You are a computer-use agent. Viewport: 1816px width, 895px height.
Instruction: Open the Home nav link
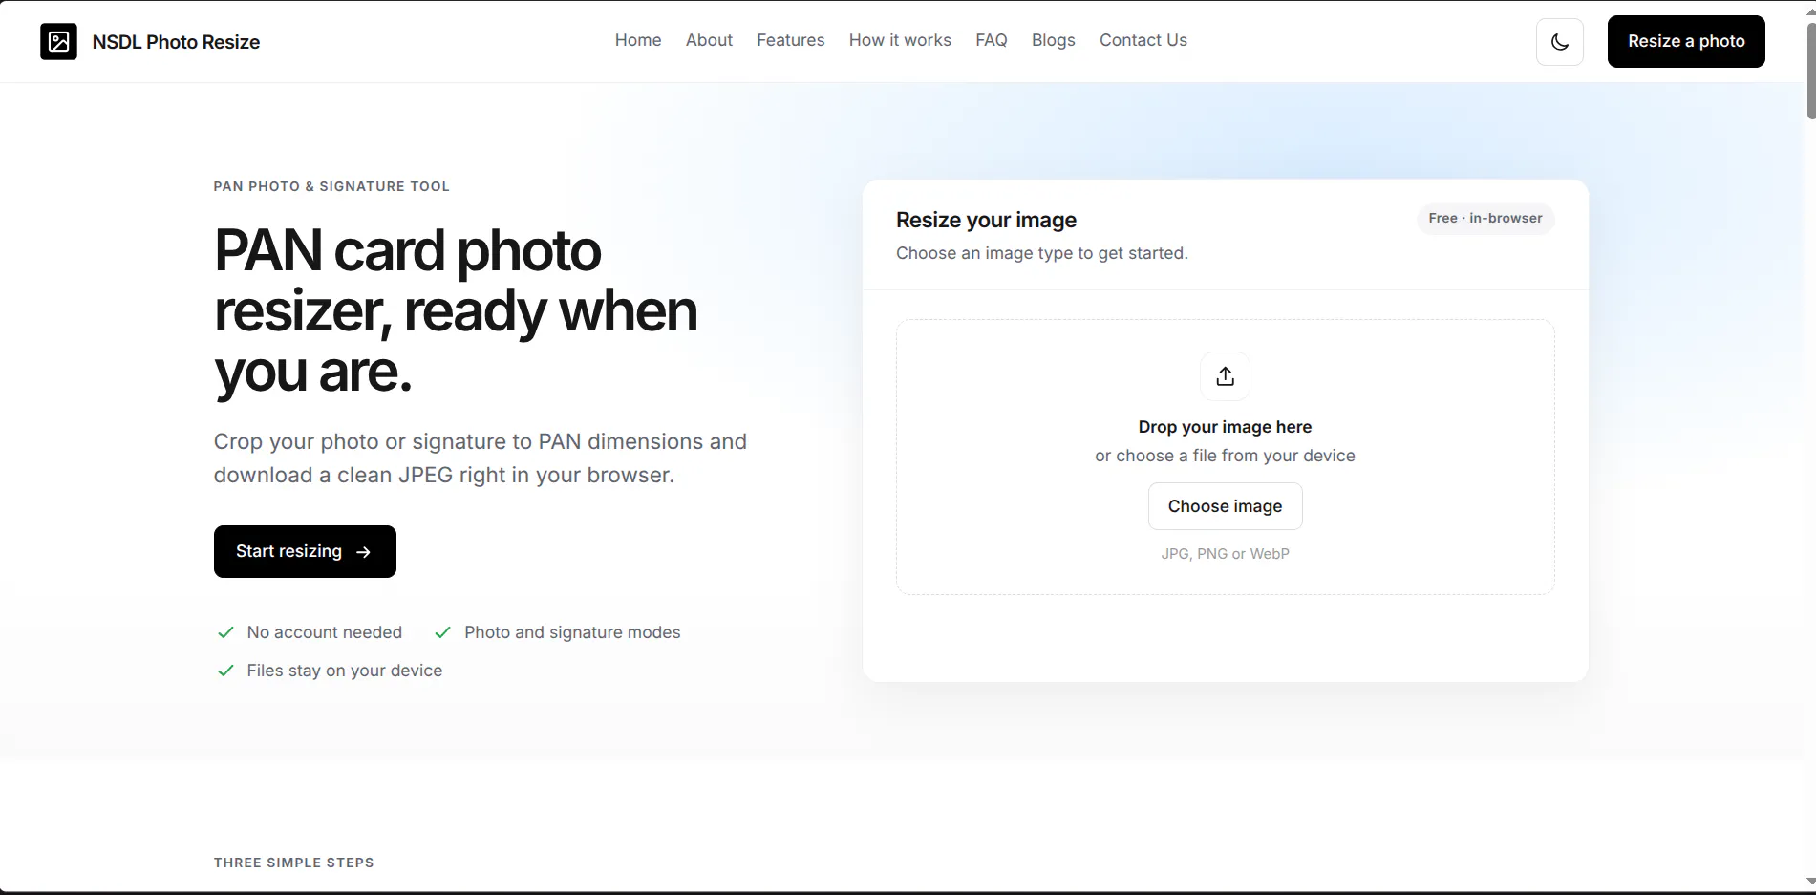[x=638, y=40]
